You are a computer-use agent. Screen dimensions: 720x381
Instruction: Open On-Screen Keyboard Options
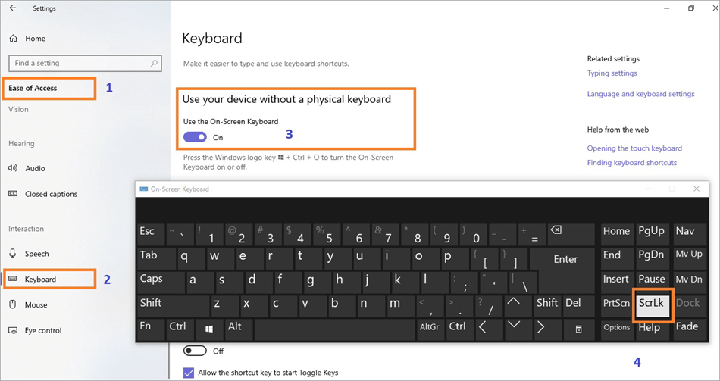point(617,329)
